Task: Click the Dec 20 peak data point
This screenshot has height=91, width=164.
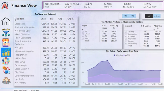Action: coord(107,60)
